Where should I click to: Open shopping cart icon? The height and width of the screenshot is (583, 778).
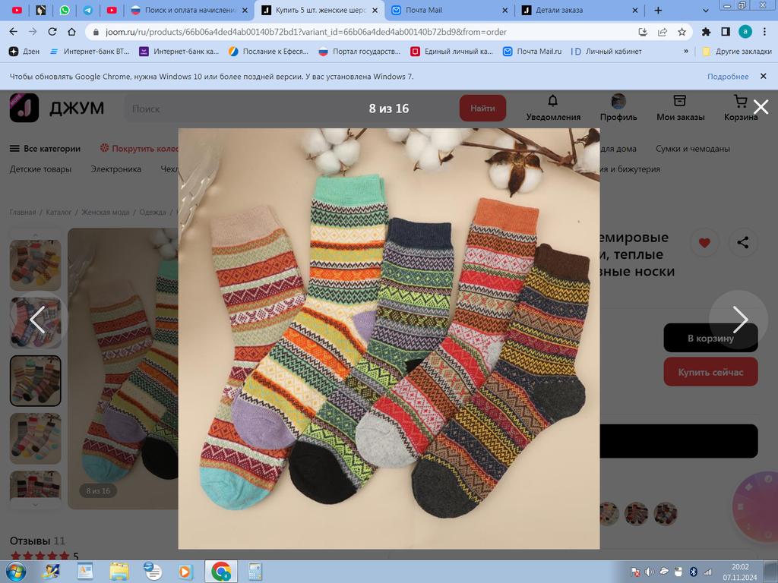coord(740,101)
